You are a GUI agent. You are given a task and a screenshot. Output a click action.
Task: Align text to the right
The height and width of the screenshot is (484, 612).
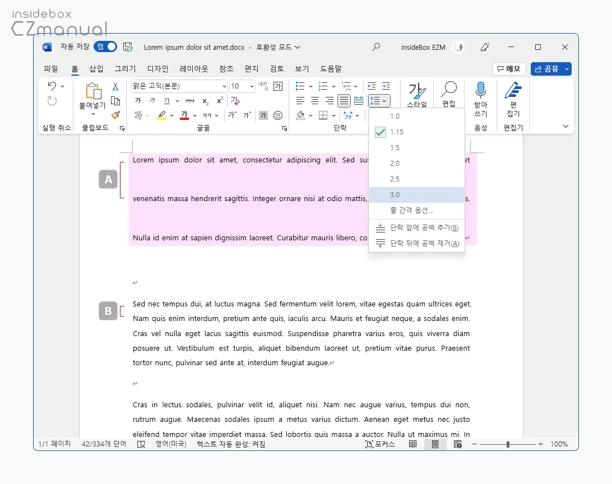tap(330, 101)
